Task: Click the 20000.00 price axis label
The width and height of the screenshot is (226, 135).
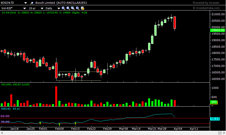Action: [218, 27]
